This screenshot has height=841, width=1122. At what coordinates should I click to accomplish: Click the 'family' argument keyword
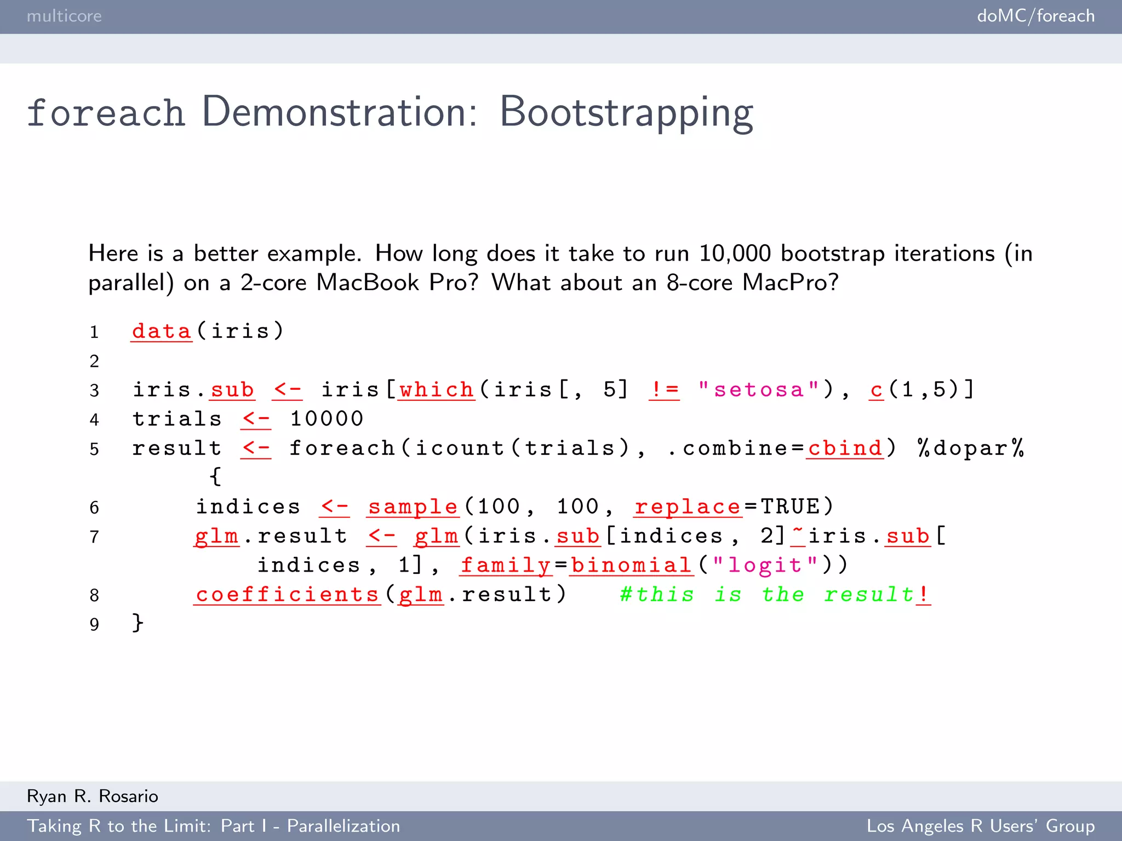(506, 566)
